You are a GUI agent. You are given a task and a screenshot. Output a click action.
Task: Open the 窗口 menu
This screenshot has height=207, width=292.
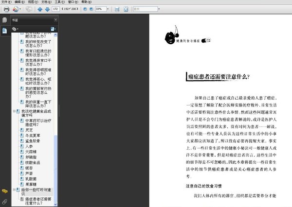tap(73, 2)
